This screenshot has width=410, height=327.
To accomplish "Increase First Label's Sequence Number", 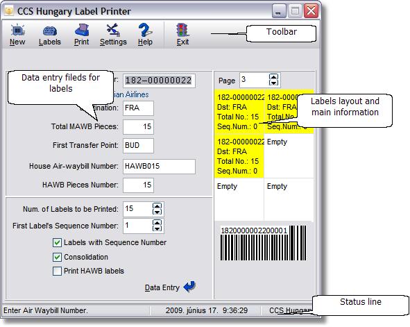I will click(157, 223).
